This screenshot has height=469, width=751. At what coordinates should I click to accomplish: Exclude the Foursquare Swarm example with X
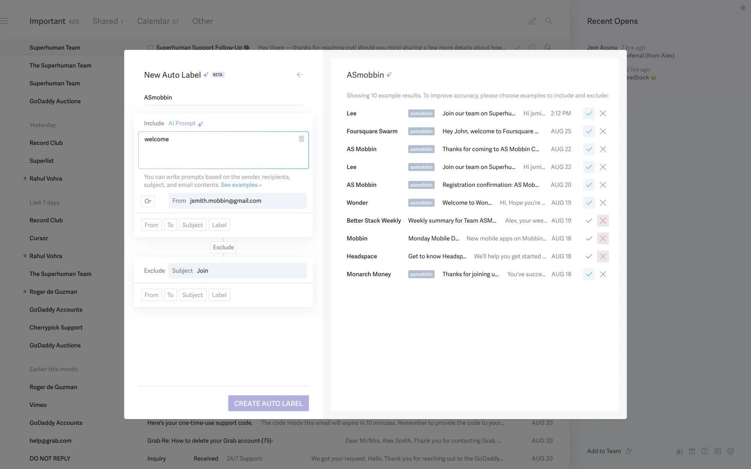click(603, 131)
